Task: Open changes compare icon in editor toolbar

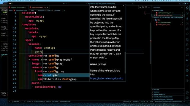Action: click(143, 7)
